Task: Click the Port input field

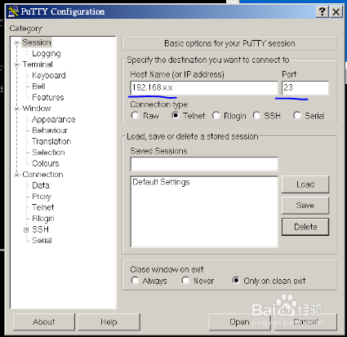Action: click(305, 87)
